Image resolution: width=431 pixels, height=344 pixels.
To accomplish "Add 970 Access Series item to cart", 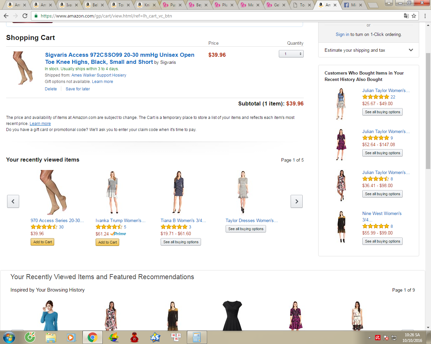I will (43, 242).
